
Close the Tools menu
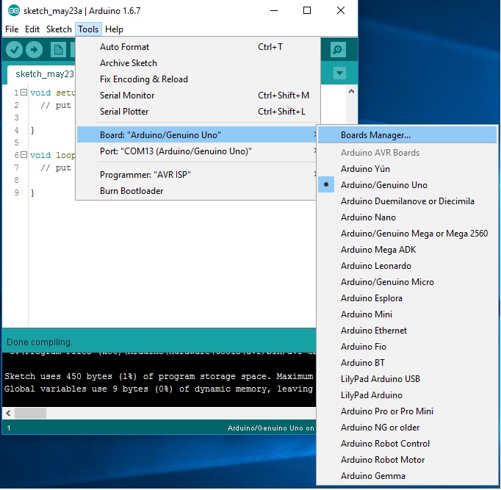88,29
